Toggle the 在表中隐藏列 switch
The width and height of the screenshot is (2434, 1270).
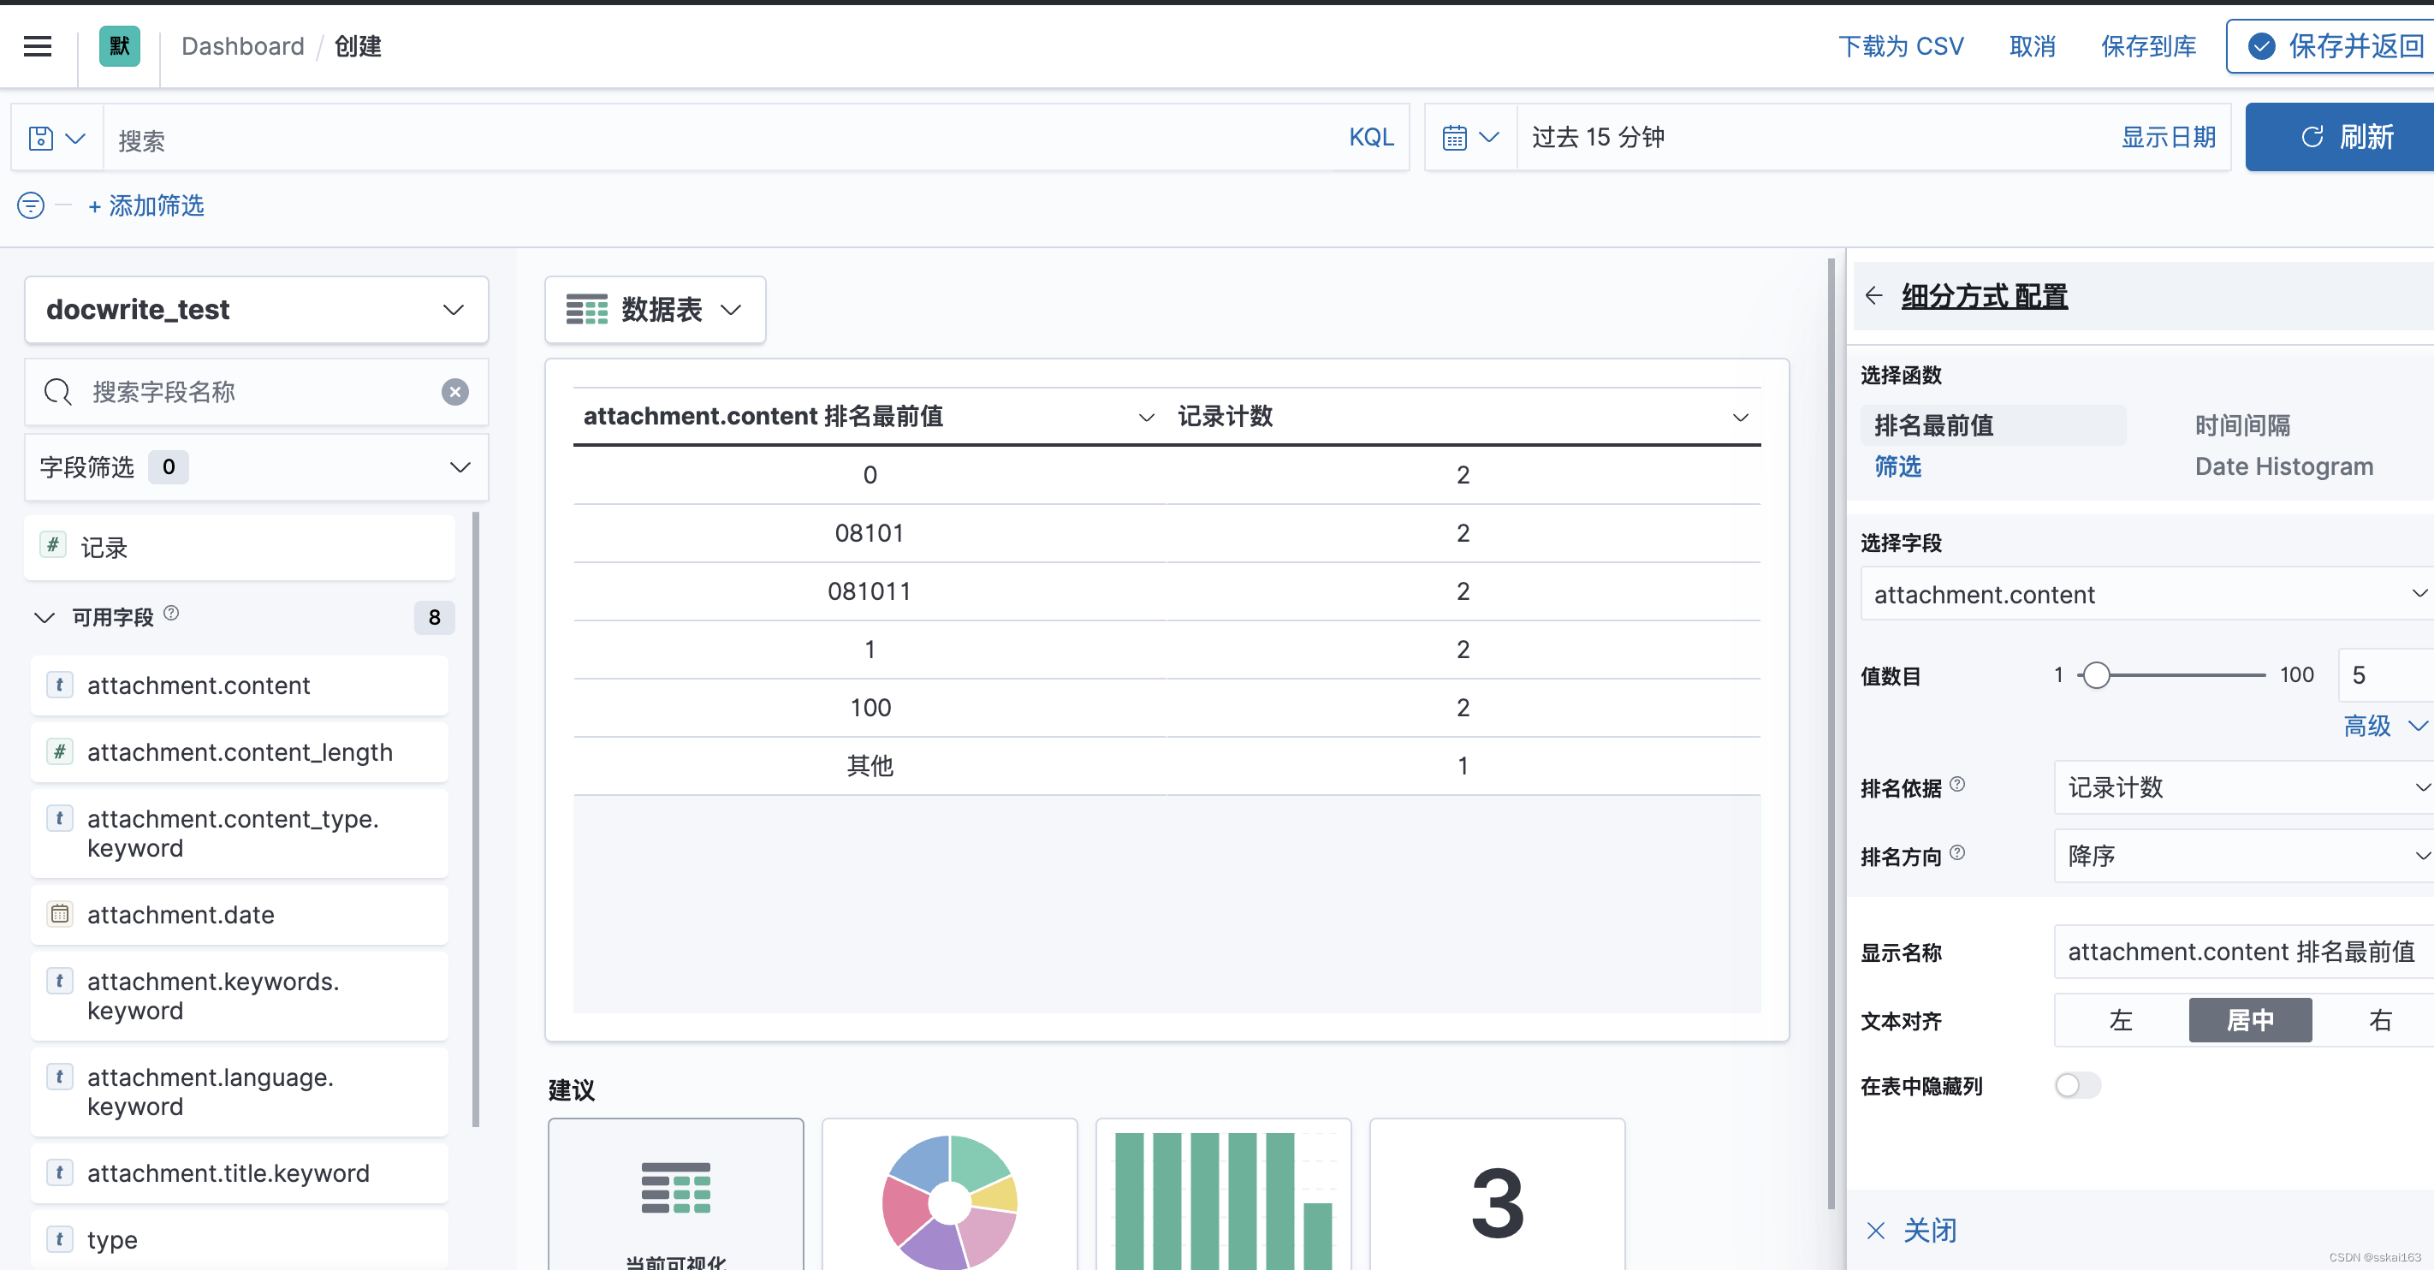click(x=2077, y=1086)
